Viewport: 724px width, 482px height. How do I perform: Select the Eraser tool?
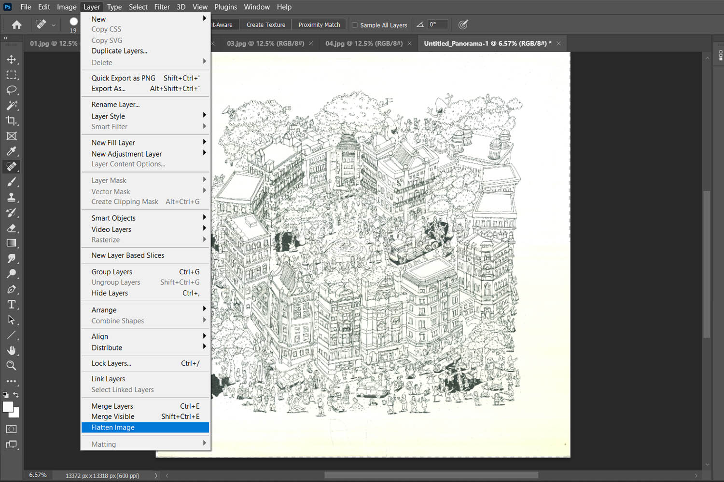pos(12,228)
